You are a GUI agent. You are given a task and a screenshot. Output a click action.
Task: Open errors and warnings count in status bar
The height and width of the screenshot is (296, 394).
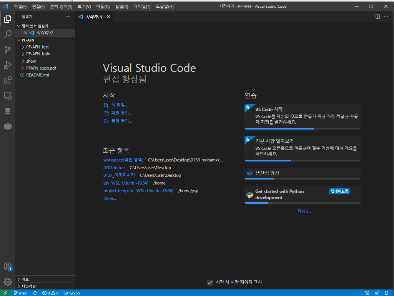(x=50, y=293)
